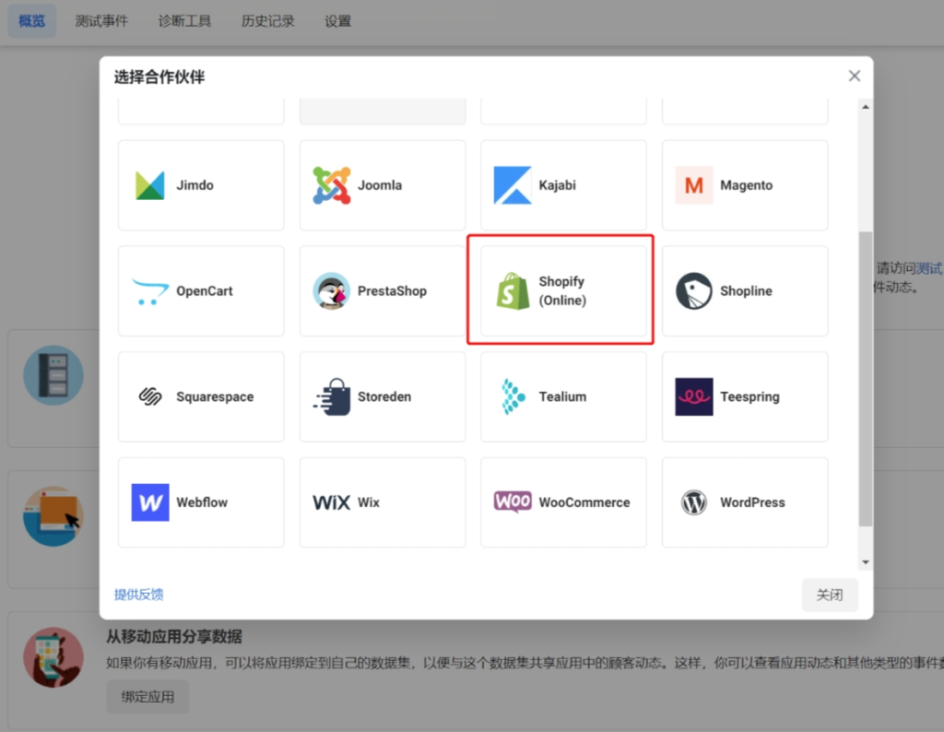Open the 设置 tab
The height and width of the screenshot is (732, 944).
point(337,21)
